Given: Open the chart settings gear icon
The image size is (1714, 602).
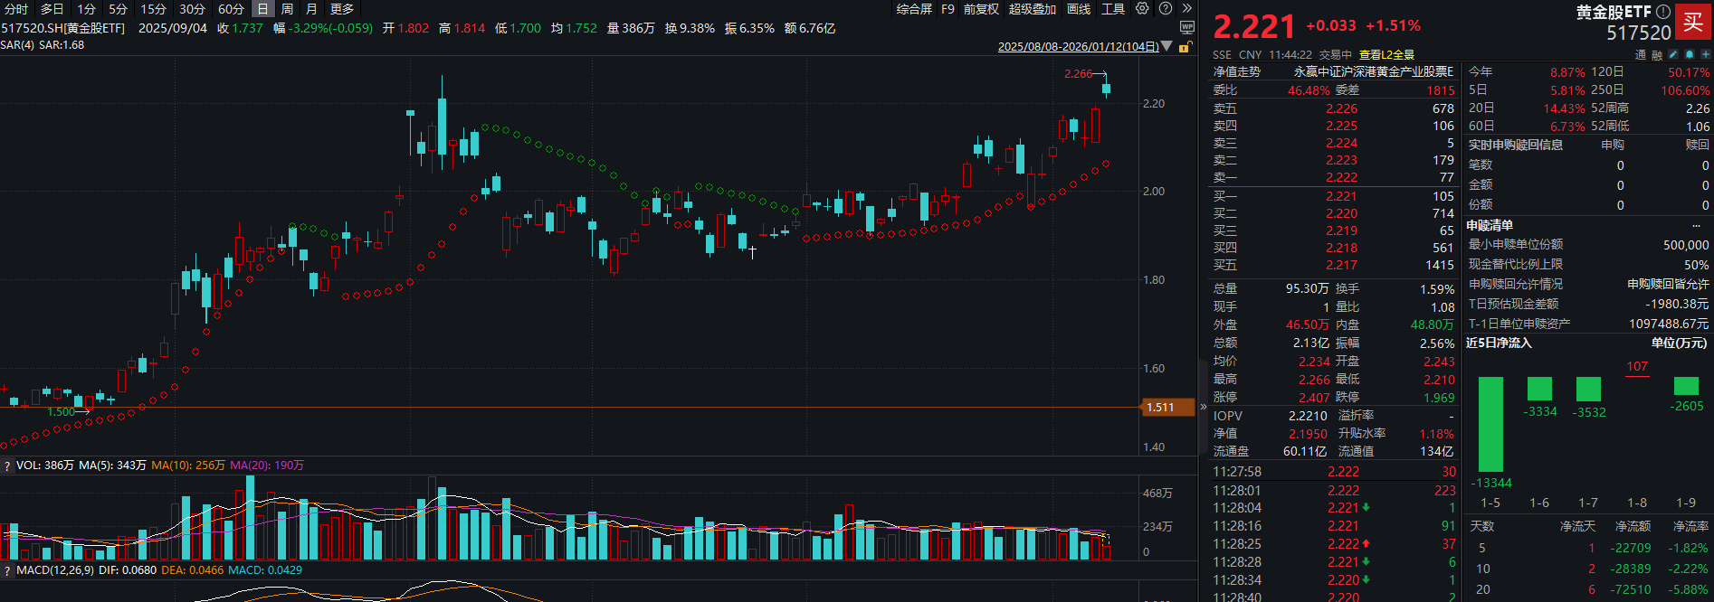Looking at the screenshot, I should click(1142, 8).
